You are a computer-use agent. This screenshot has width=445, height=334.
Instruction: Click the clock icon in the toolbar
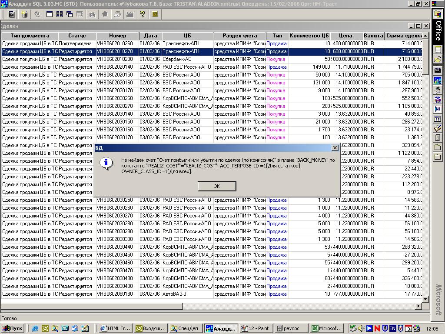[155, 14]
